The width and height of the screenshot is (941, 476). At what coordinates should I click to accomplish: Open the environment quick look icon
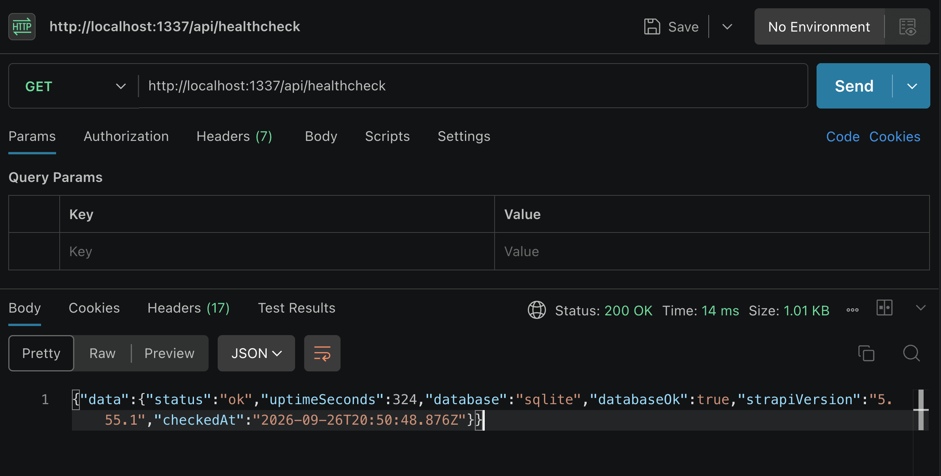(907, 27)
